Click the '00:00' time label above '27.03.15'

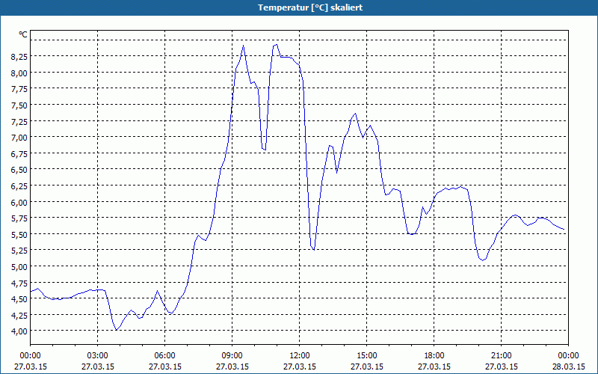point(30,356)
